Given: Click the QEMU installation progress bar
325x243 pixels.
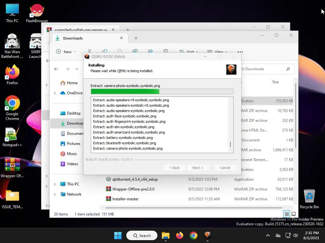Looking at the screenshot, I should [x=162, y=91].
